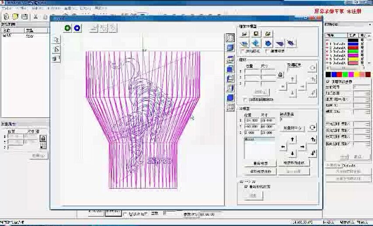373x226 pixels.
Task: Toggle the checked box in the 3D to 2D section
Action: click(x=246, y=186)
